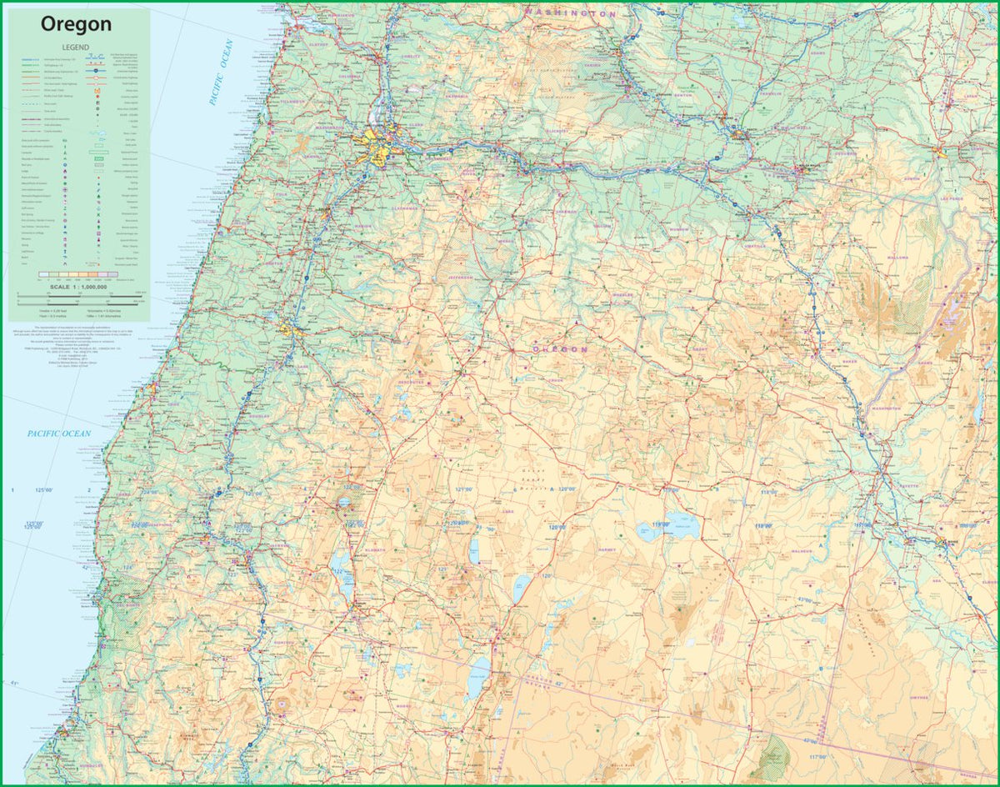
Task: Click the large "Oregon" map title
Action: coord(76,24)
